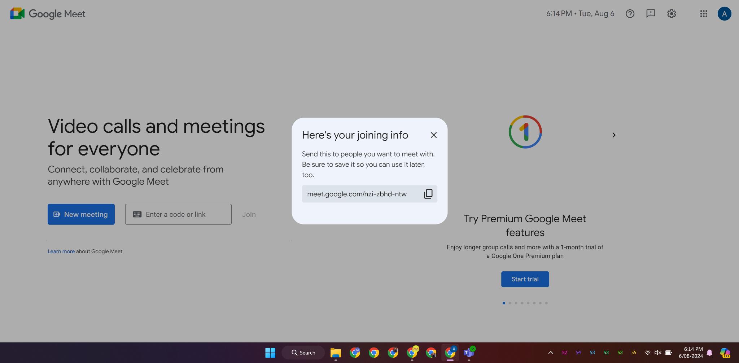Open the Windows Start menu

pyautogui.click(x=270, y=353)
